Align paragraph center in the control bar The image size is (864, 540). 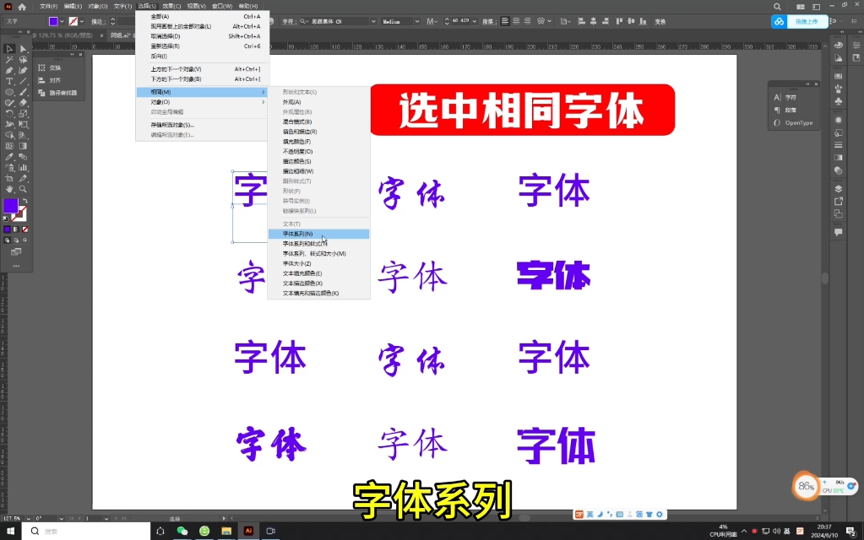tap(516, 21)
